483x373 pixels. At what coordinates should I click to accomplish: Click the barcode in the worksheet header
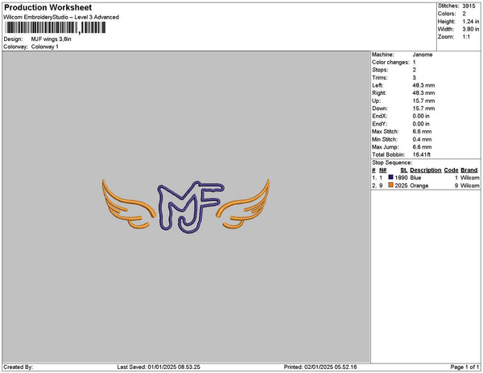(x=56, y=27)
